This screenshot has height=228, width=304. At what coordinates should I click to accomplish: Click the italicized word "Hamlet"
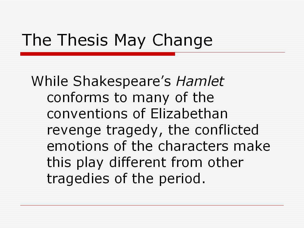200,81
